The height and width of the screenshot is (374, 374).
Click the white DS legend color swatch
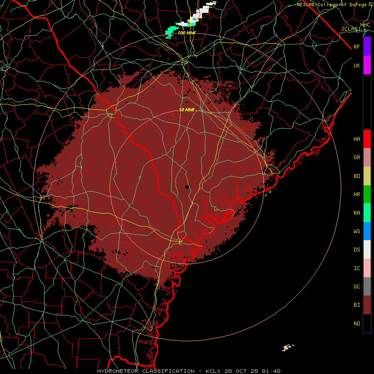[367, 249]
